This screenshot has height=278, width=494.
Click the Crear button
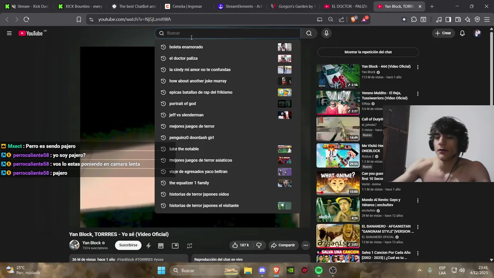pyautogui.click(x=443, y=33)
